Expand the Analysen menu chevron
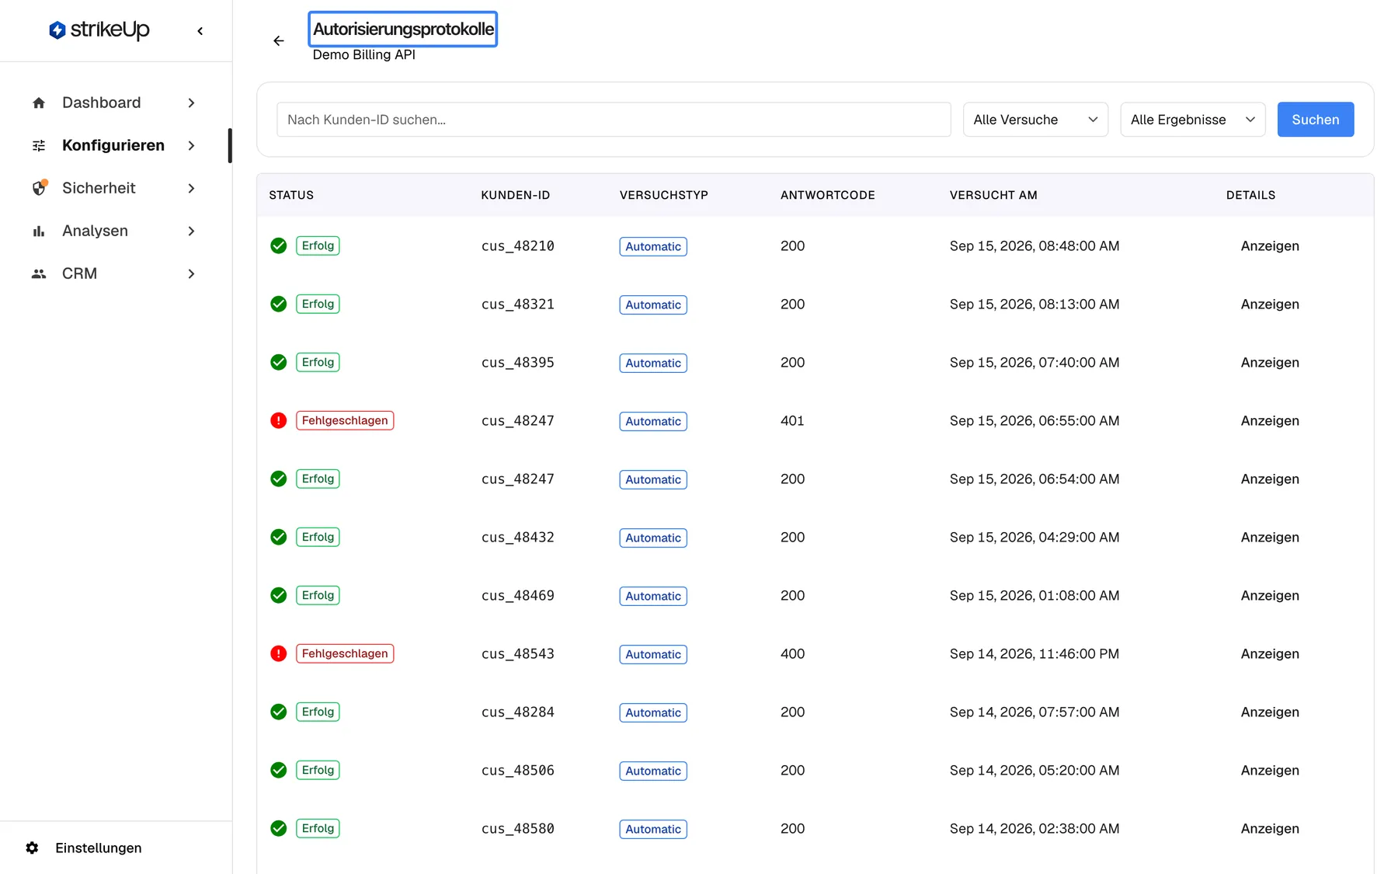The height and width of the screenshot is (874, 1398). tap(191, 231)
